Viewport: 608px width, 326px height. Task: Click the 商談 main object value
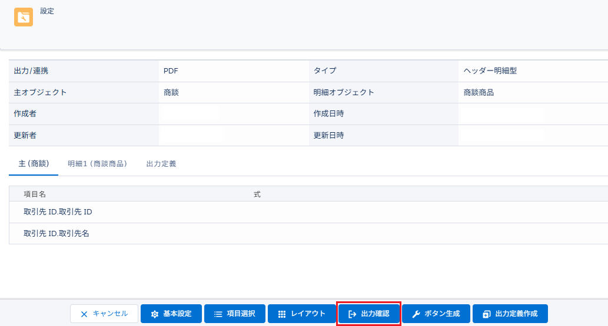pos(171,92)
